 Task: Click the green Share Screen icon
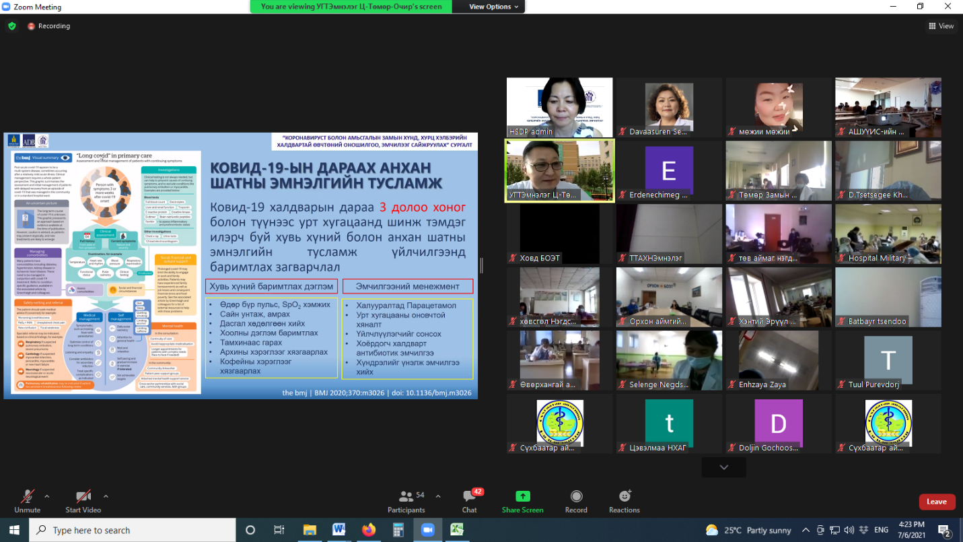click(x=522, y=497)
